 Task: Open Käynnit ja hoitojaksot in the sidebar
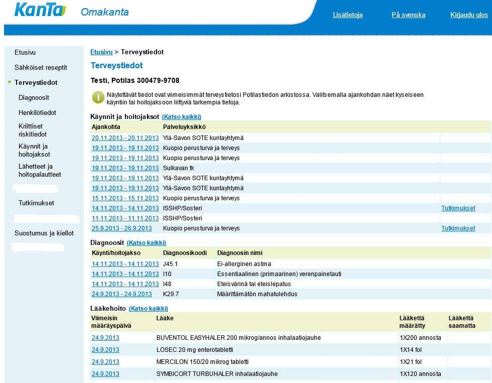[34, 151]
